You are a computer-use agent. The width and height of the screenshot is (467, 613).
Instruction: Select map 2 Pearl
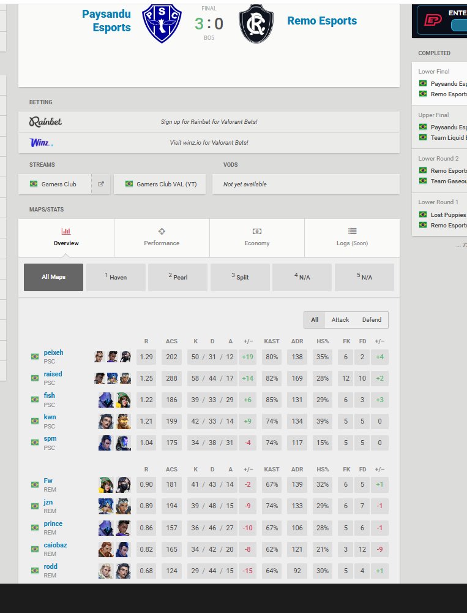point(177,277)
